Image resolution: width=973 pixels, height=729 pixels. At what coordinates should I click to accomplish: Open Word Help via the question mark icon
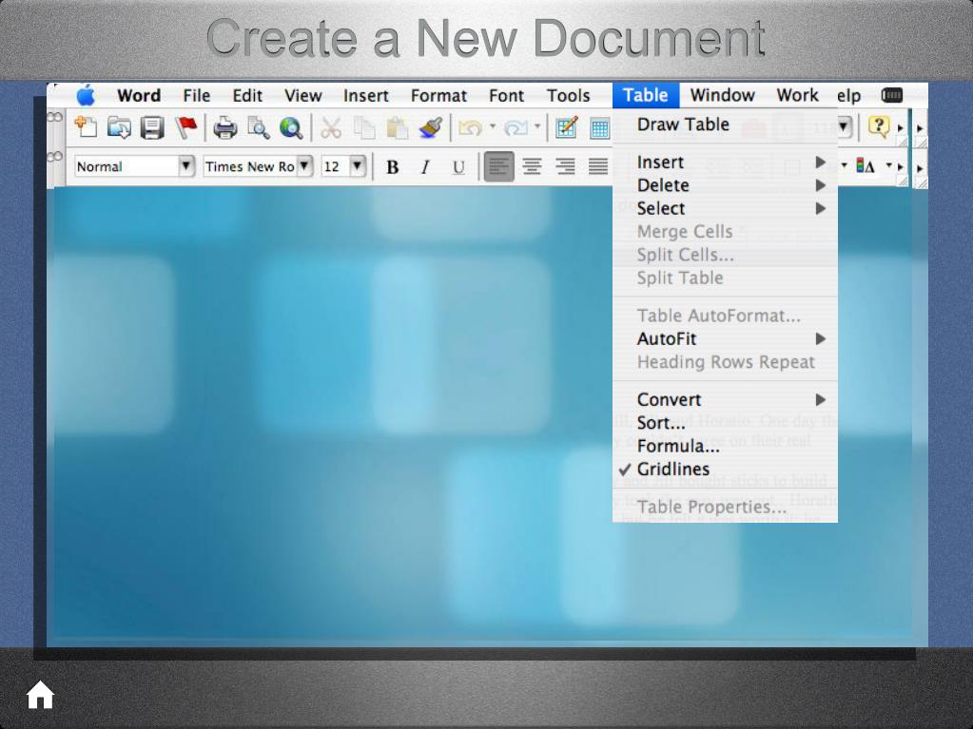(x=879, y=126)
